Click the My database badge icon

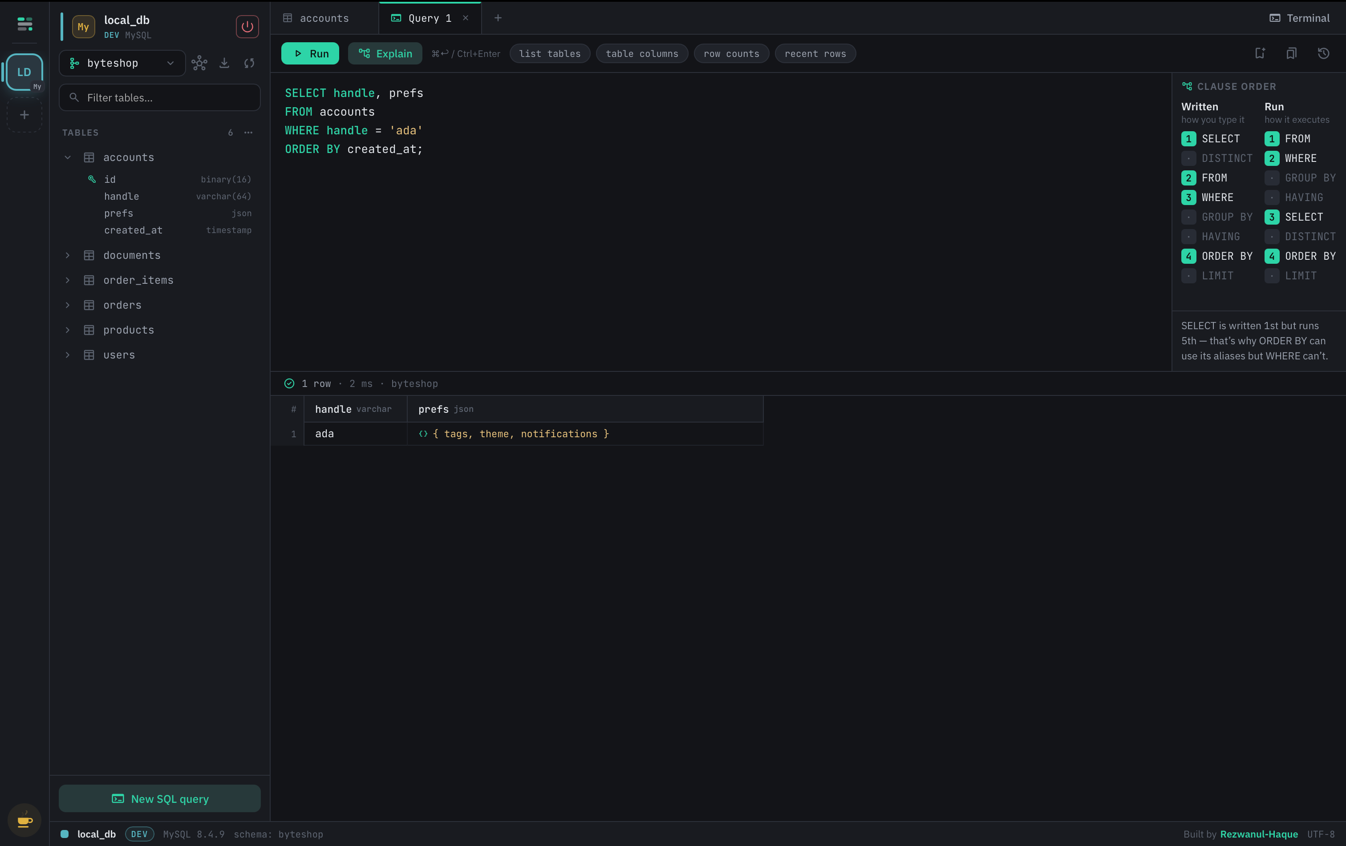(83, 26)
